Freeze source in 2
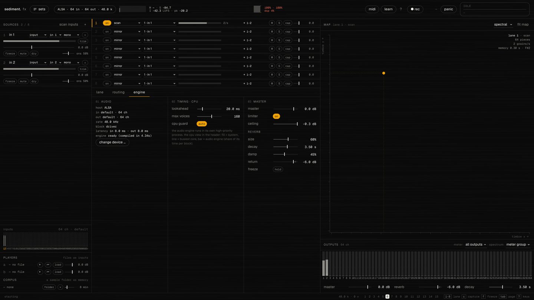This screenshot has height=300, width=534. tap(10, 81)
